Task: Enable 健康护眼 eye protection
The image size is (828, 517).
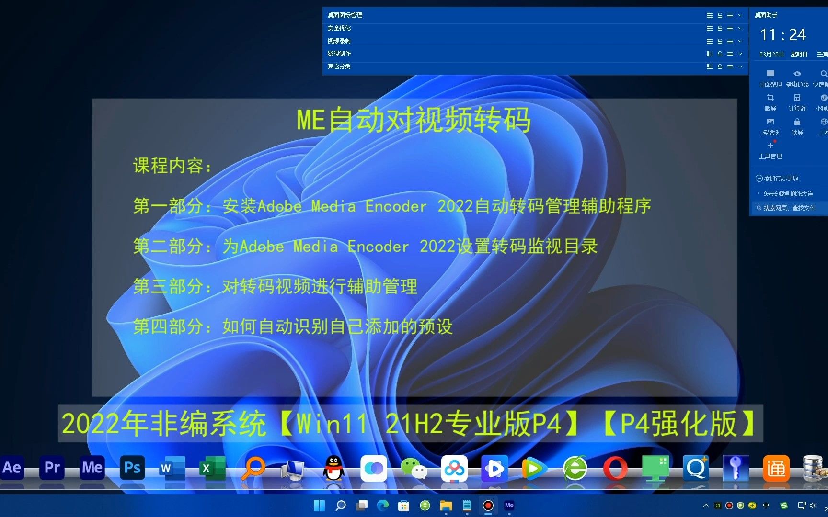Action: click(x=797, y=79)
